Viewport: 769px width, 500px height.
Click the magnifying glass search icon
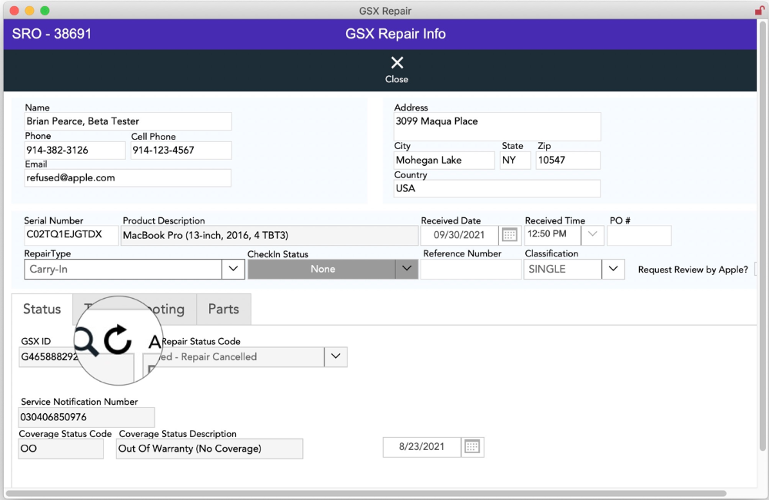click(x=86, y=340)
